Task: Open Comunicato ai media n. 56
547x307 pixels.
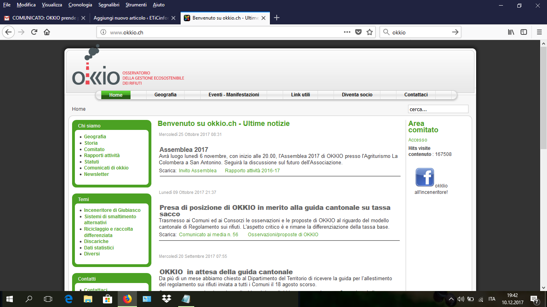Action: click(x=209, y=235)
